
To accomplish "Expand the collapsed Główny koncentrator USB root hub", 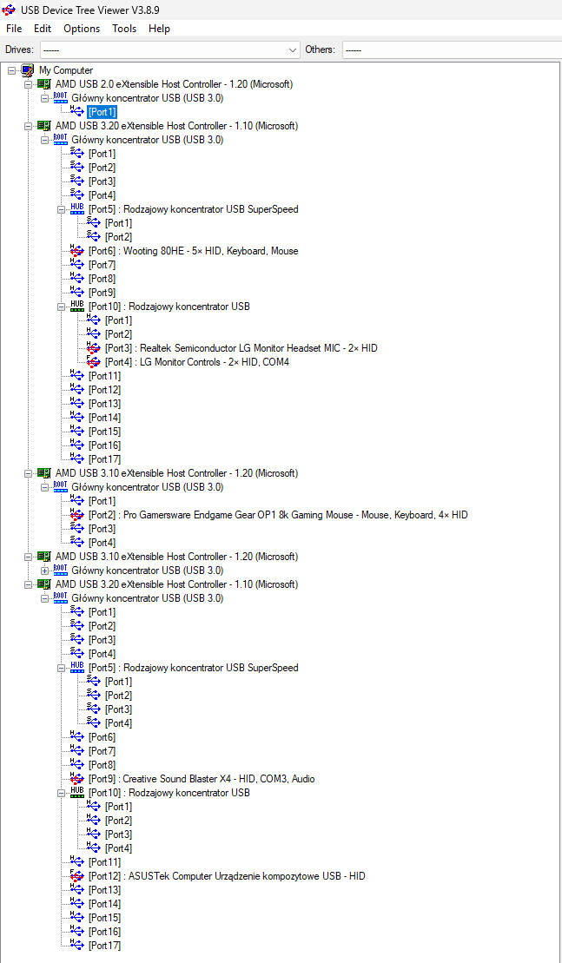I will 44,571.
